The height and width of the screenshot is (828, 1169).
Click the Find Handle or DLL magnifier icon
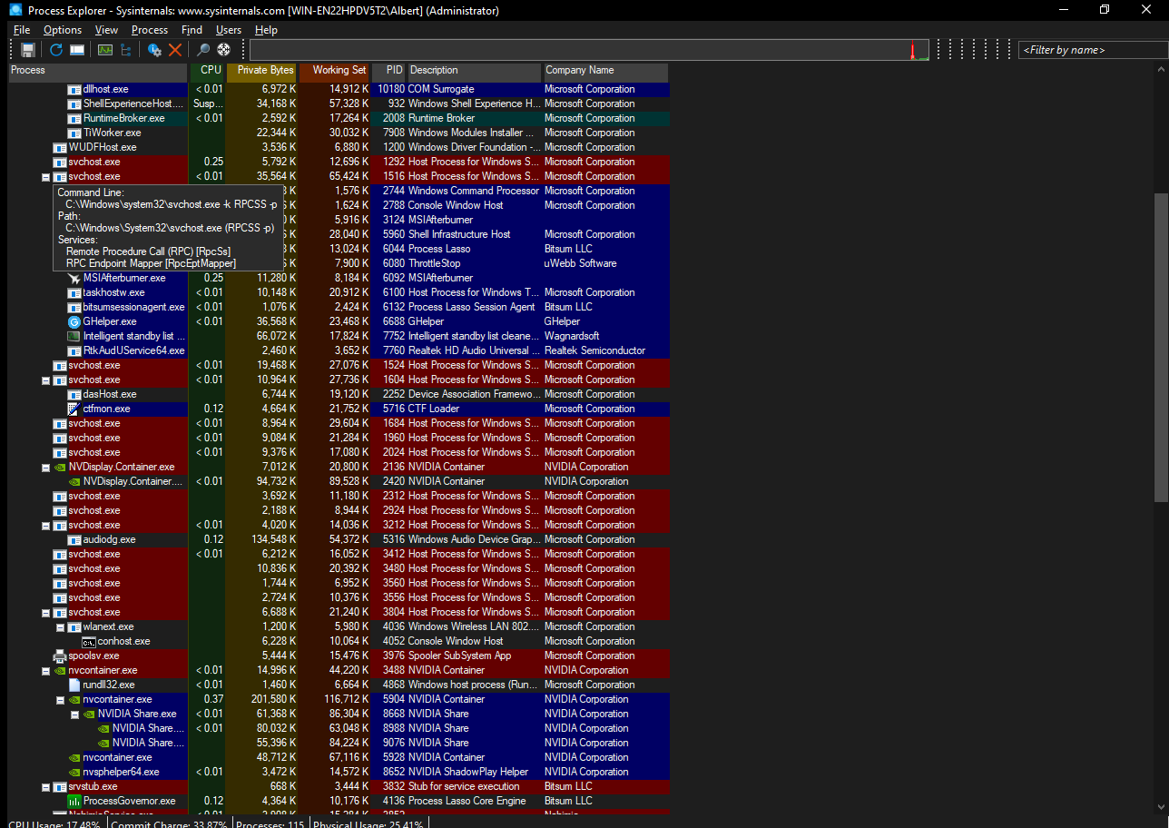203,50
